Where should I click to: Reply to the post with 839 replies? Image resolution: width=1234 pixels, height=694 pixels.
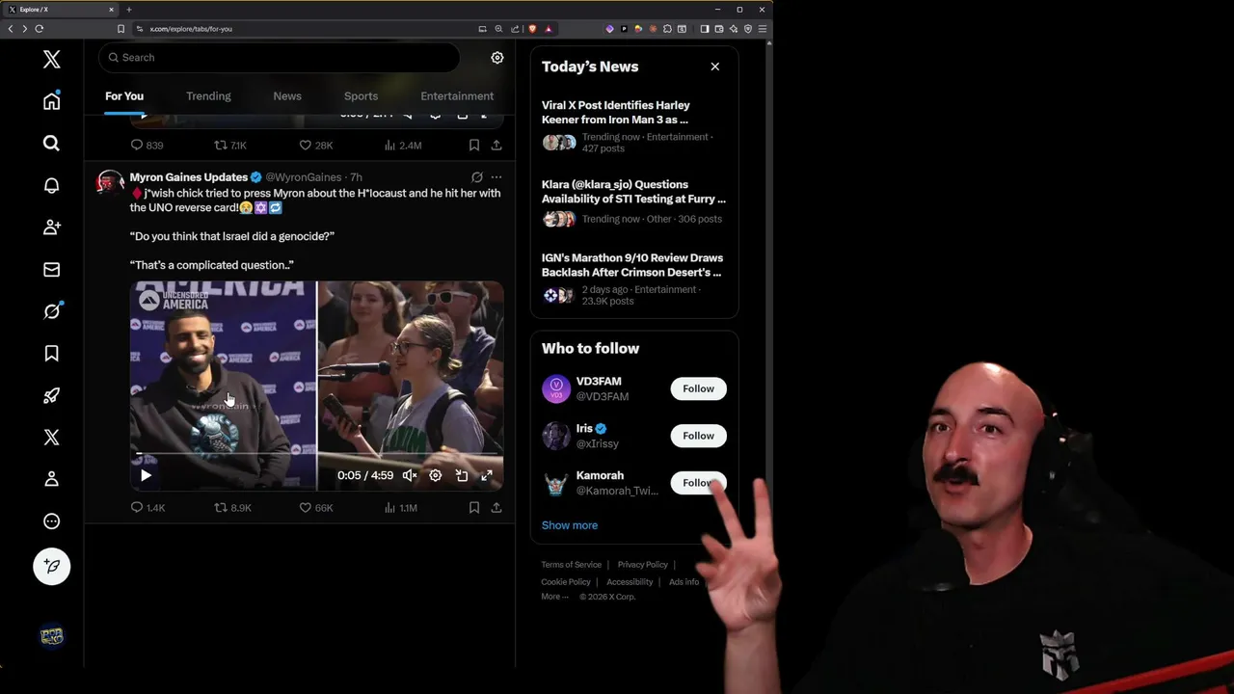click(x=148, y=146)
